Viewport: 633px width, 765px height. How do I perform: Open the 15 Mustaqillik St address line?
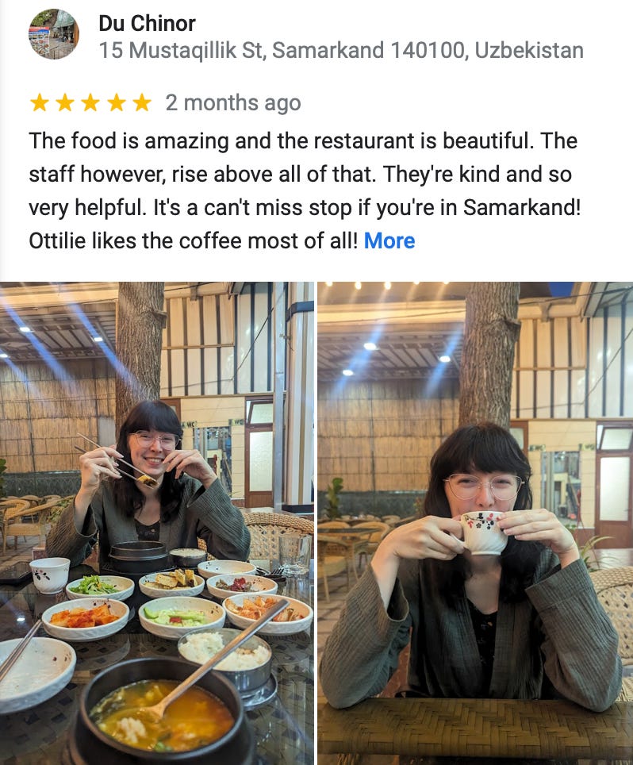[341, 50]
